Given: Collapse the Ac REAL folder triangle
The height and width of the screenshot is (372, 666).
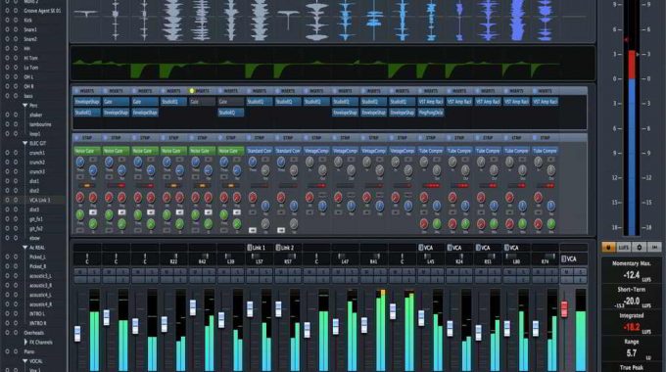Looking at the screenshot, I should click(25, 247).
